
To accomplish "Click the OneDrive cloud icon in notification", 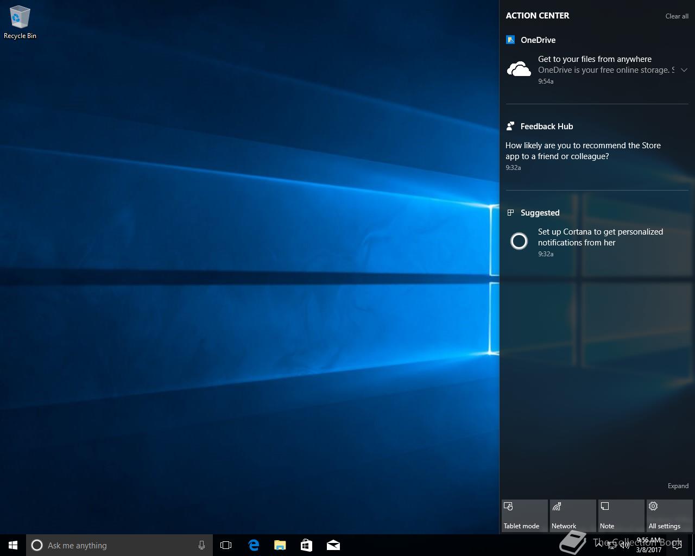I will click(x=519, y=69).
